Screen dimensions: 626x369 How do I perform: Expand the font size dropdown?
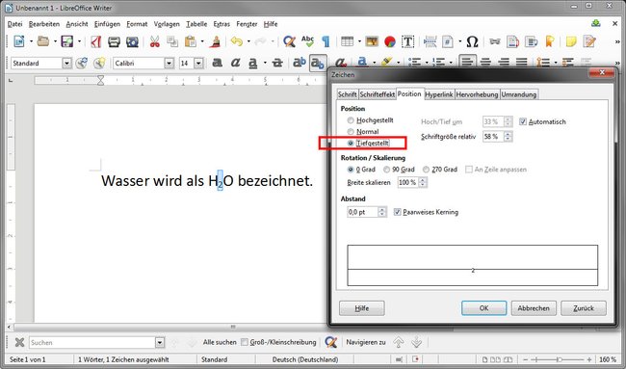pos(198,63)
